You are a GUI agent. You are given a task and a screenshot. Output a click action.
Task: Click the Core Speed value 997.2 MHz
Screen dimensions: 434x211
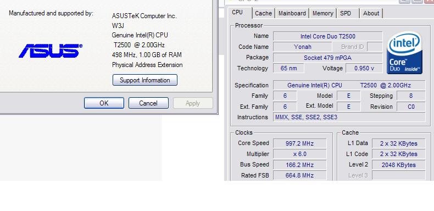click(x=299, y=143)
